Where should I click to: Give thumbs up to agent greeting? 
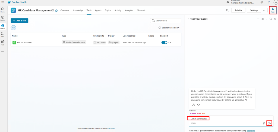tap(194, 105)
